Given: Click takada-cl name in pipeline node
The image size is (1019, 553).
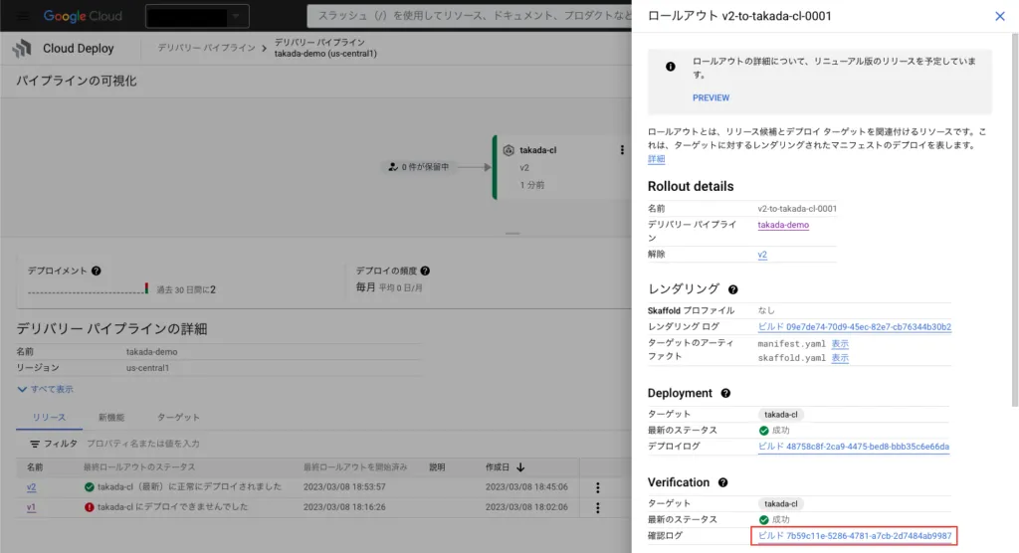Looking at the screenshot, I should 538,150.
